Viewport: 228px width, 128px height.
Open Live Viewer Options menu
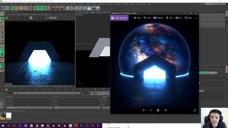(40, 15)
